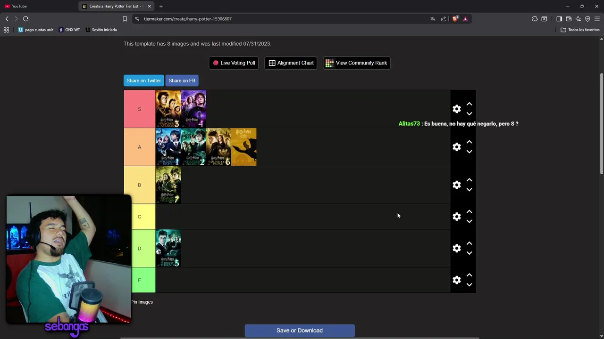604x339 pixels.
Task: Open settings gear for F tier row
Action: pos(456,280)
